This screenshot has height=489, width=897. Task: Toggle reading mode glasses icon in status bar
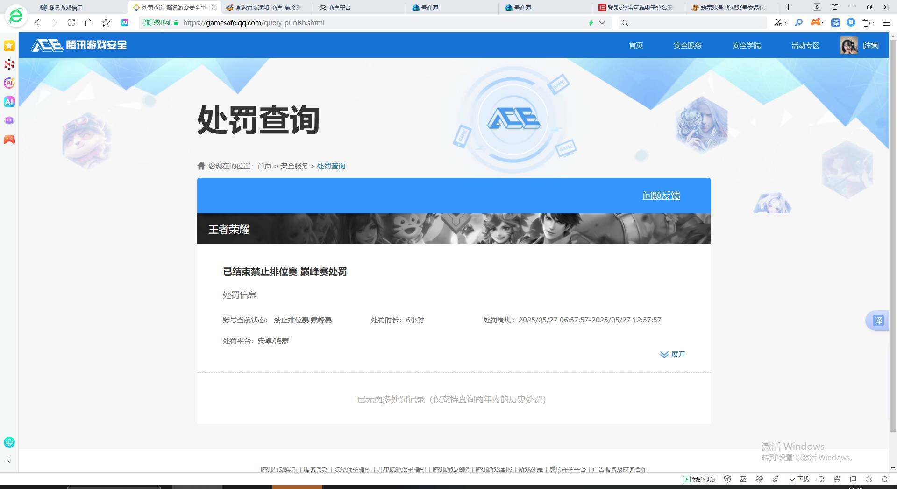(x=821, y=479)
